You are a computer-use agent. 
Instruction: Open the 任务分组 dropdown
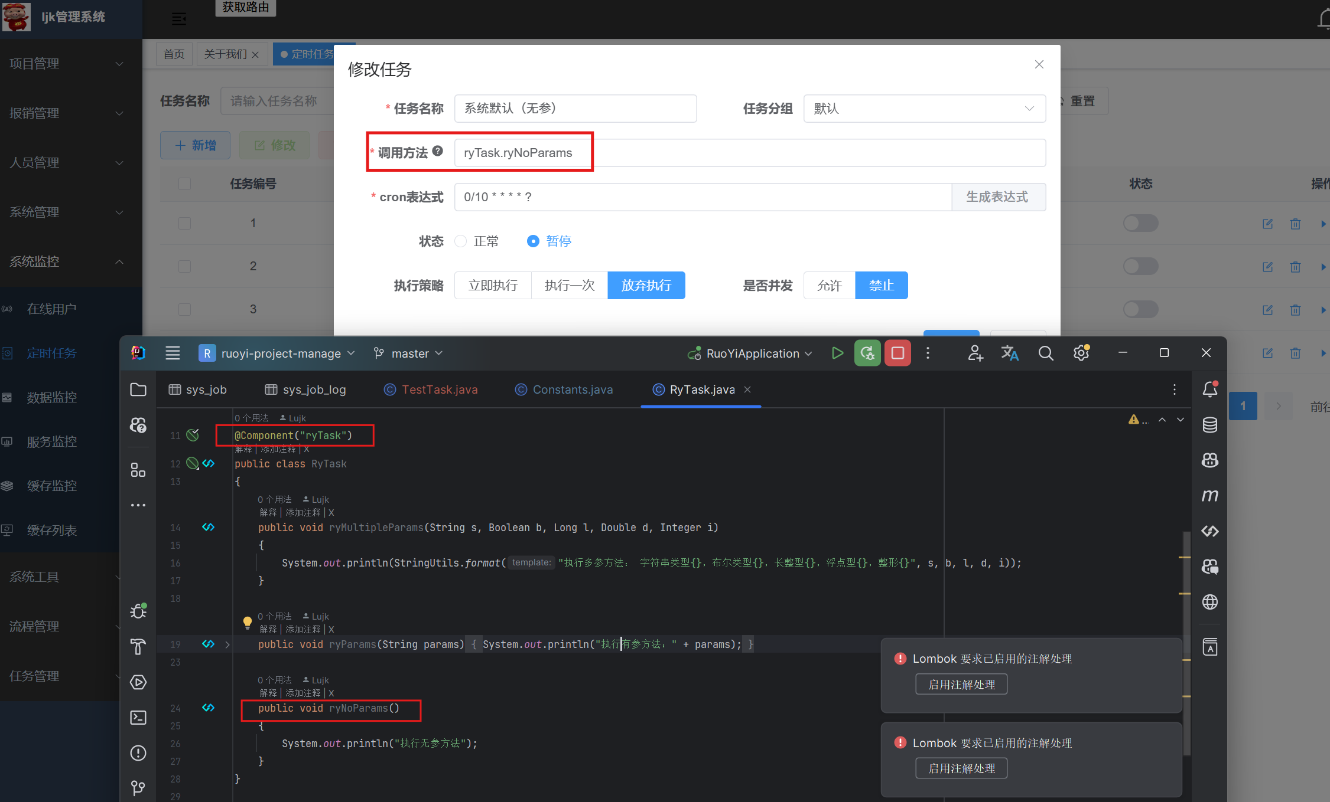pyautogui.click(x=924, y=109)
